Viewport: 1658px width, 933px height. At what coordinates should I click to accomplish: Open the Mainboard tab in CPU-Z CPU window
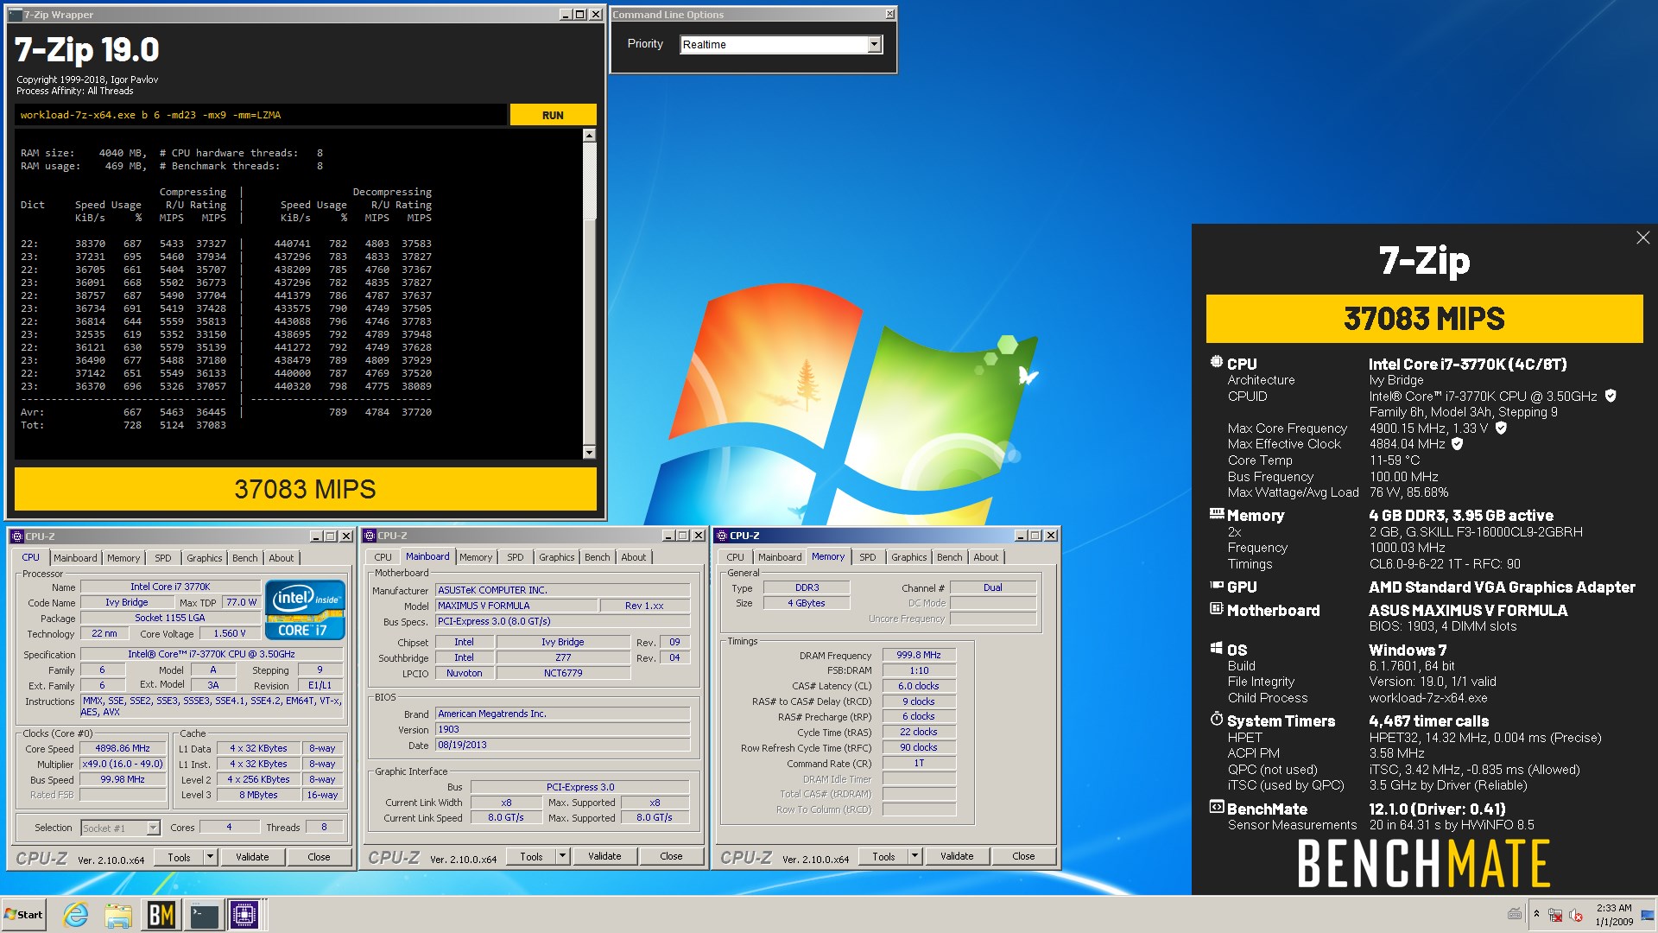[x=75, y=558]
